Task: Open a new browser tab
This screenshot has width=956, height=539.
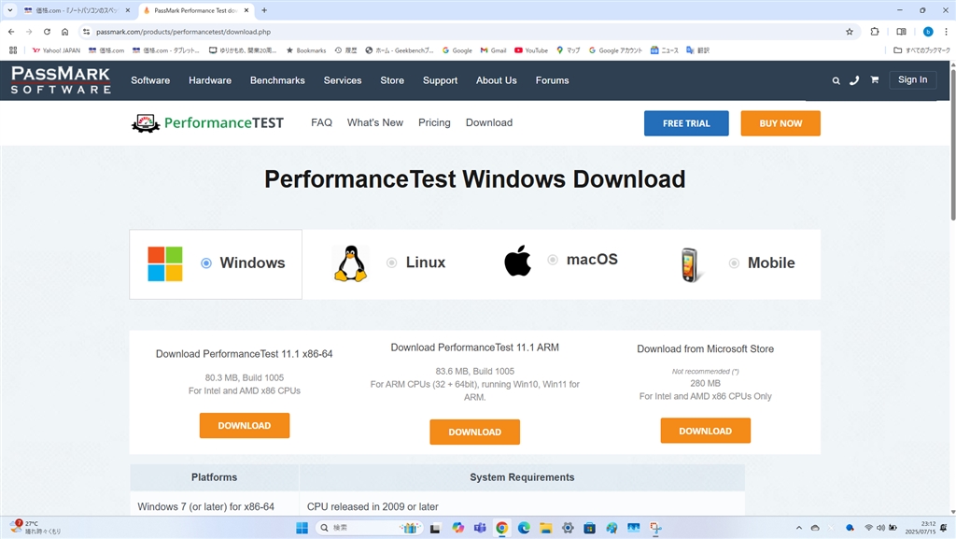Action: click(x=264, y=10)
